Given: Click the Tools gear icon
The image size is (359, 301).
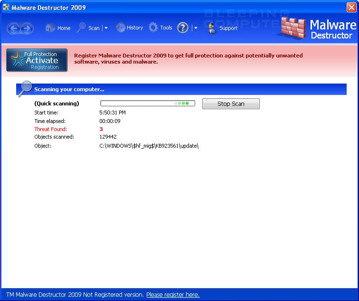Looking at the screenshot, I should [153, 28].
